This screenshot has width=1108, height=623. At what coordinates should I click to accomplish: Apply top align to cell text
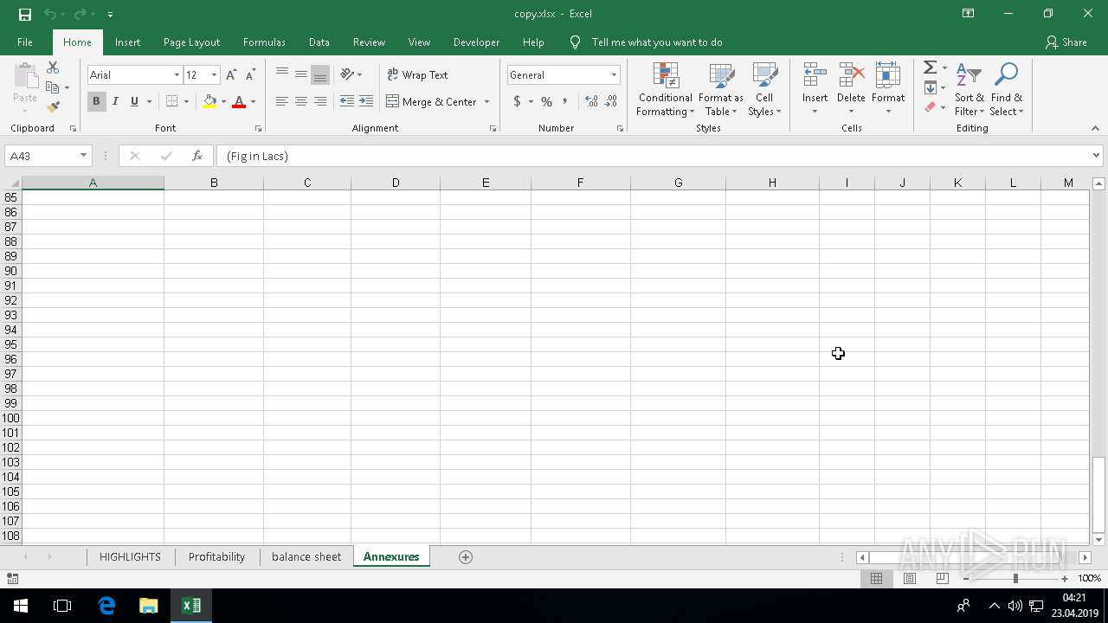[282, 74]
